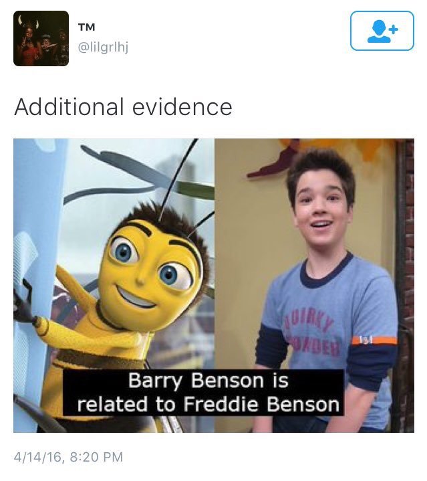Open the tweet timestamp 4/14/16, 8:20 PM
Viewport: 427px width, 481px height.
68,457
